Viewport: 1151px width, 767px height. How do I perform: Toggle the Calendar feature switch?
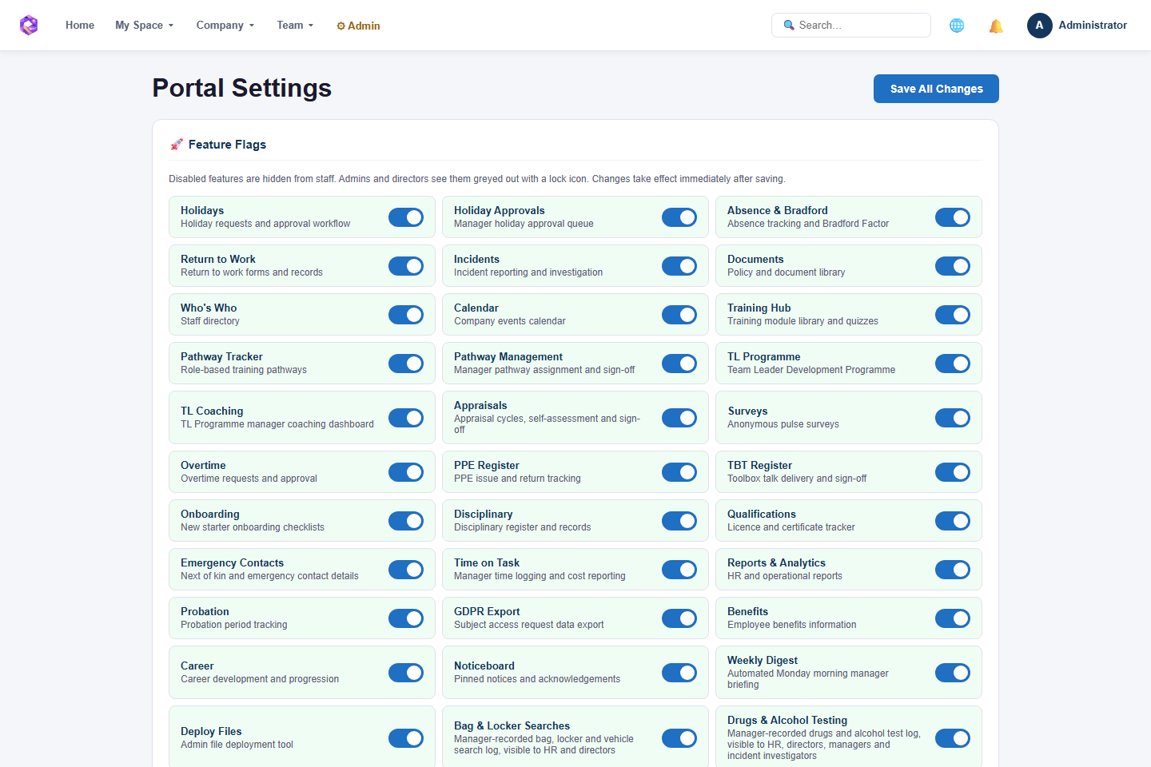pyautogui.click(x=679, y=315)
